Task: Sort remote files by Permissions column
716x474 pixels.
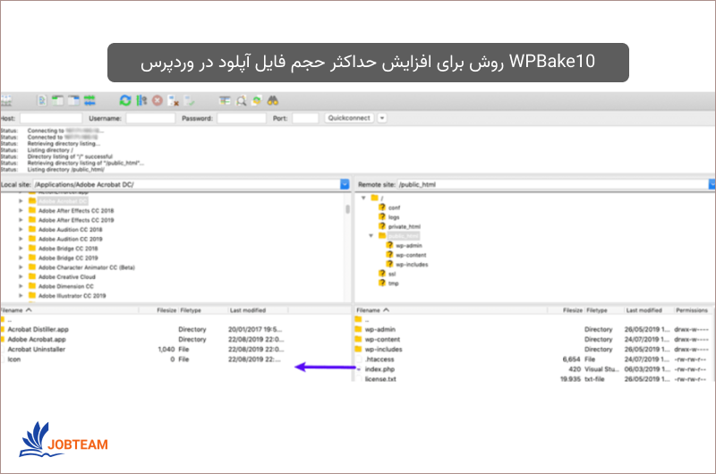Action: [692, 310]
